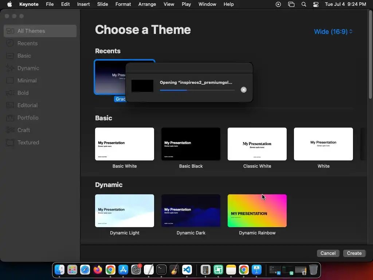Open the Edit menu
Image resolution: width=373 pixels, height=280 pixels.
pos(66,4)
